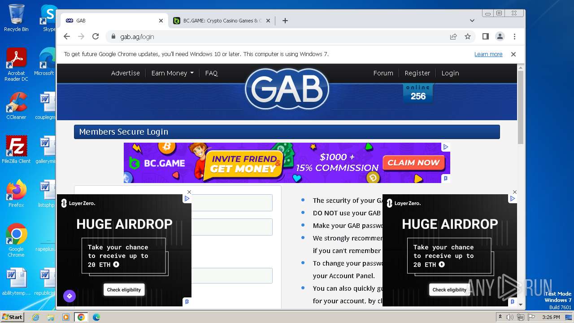Screen dimensions: 574x323
Task: Open FileZilla Client desktop icon
Action: click(16, 149)
